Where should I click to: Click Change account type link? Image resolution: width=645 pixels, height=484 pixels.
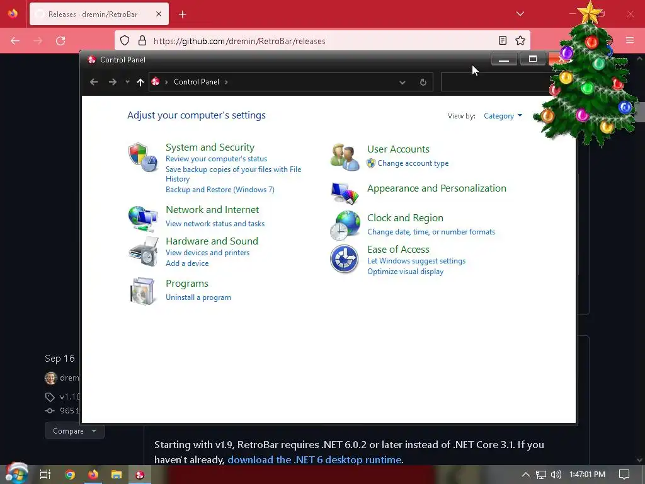(x=413, y=163)
